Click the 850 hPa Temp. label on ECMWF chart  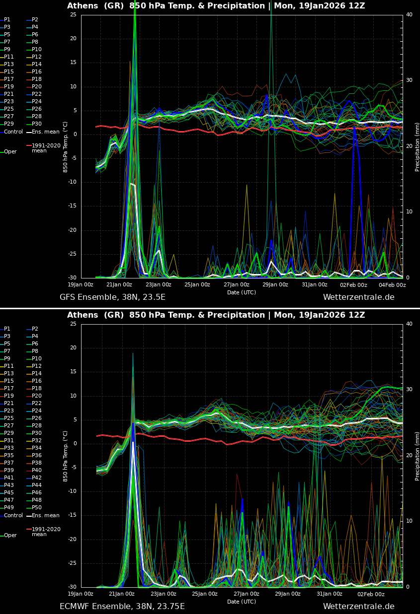[66, 456]
